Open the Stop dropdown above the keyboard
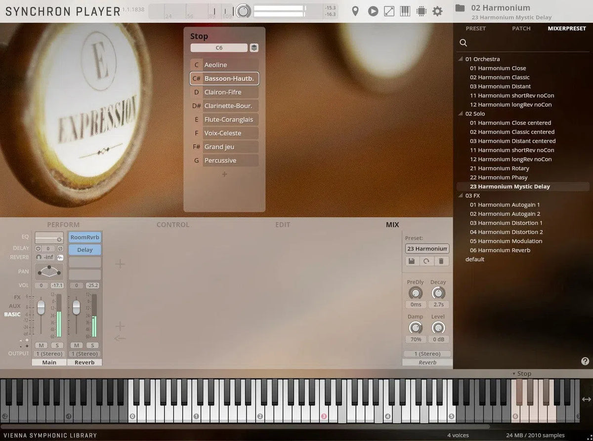 [523, 374]
